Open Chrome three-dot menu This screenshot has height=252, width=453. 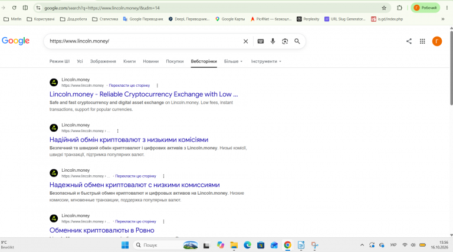(447, 8)
